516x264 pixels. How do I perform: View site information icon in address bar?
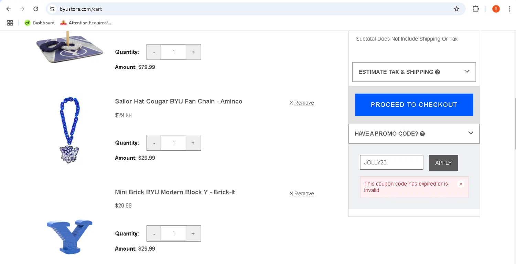[52, 9]
